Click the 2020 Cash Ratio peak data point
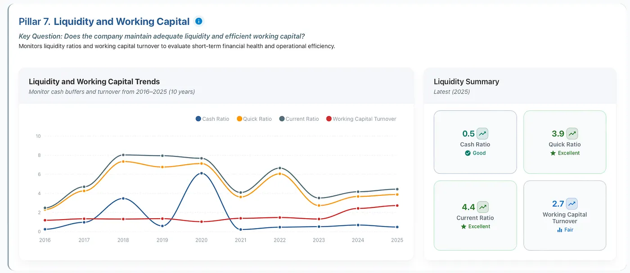The height and width of the screenshot is (273, 630). pyautogui.click(x=202, y=173)
